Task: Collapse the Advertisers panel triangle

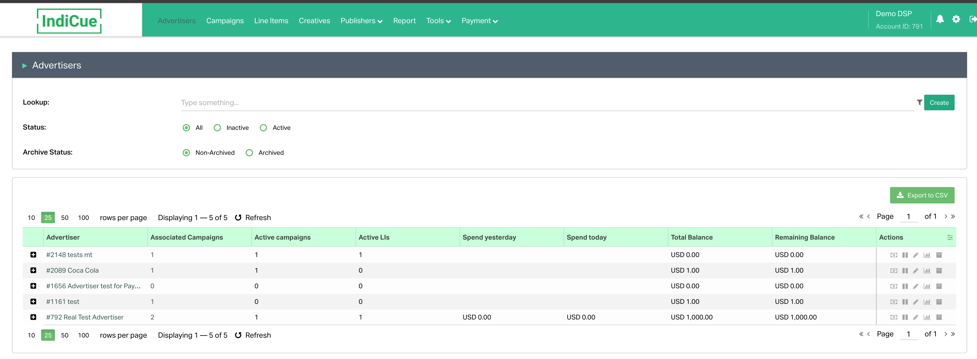Action: [25, 66]
